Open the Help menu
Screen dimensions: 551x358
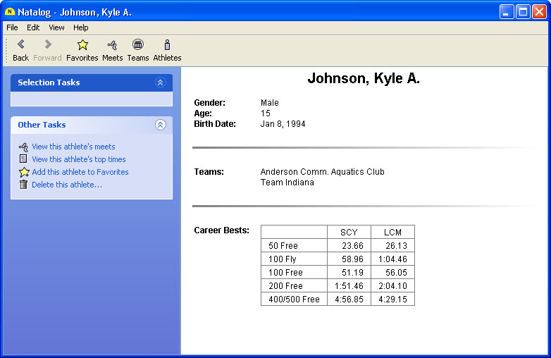(x=81, y=27)
